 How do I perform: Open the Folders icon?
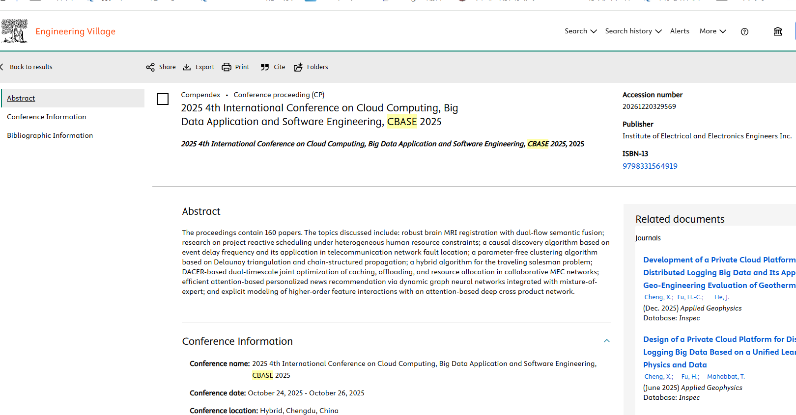(x=298, y=67)
